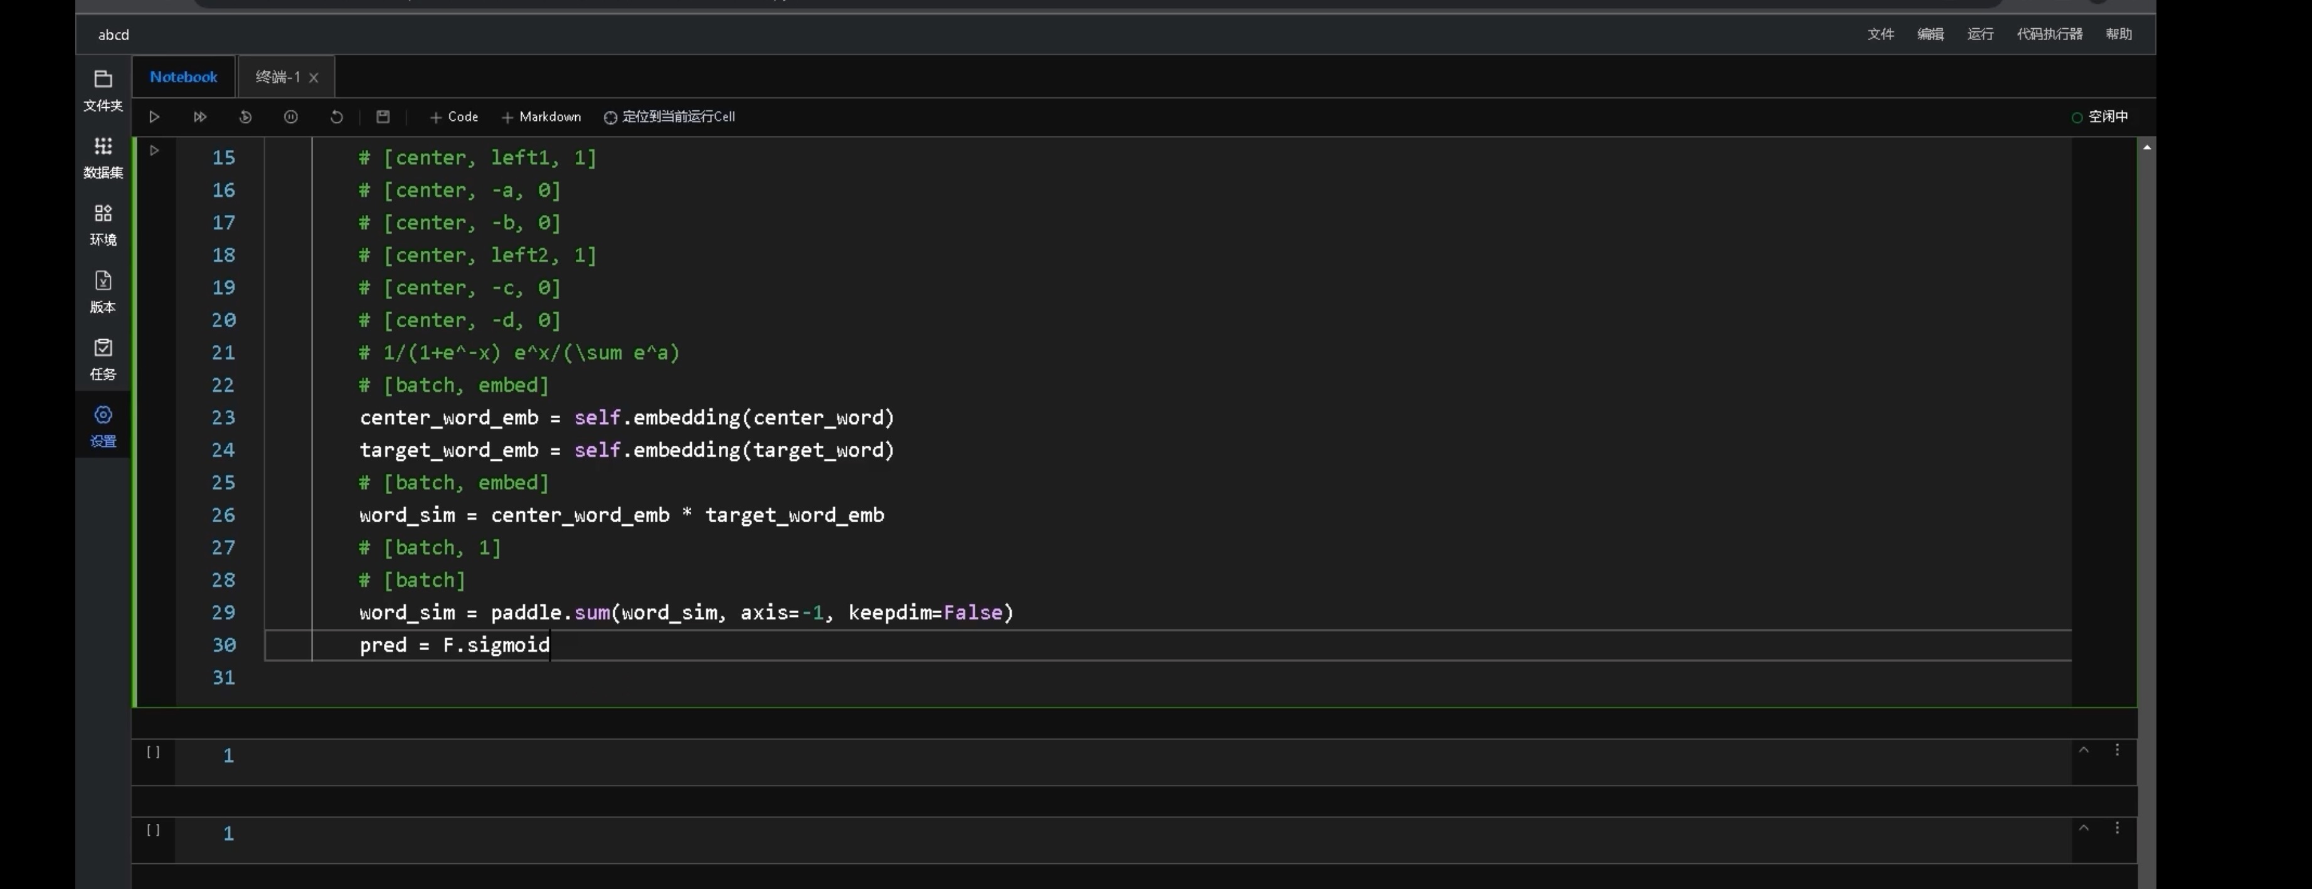Screen dimensions: 2312x889
Task: Add a new Markdown cell
Action: (x=541, y=117)
